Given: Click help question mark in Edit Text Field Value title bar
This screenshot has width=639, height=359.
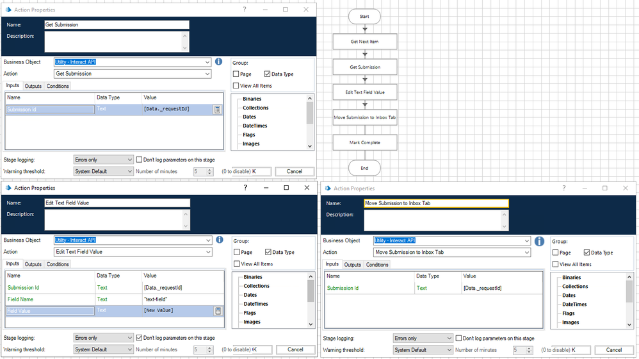Looking at the screenshot, I should point(245,188).
